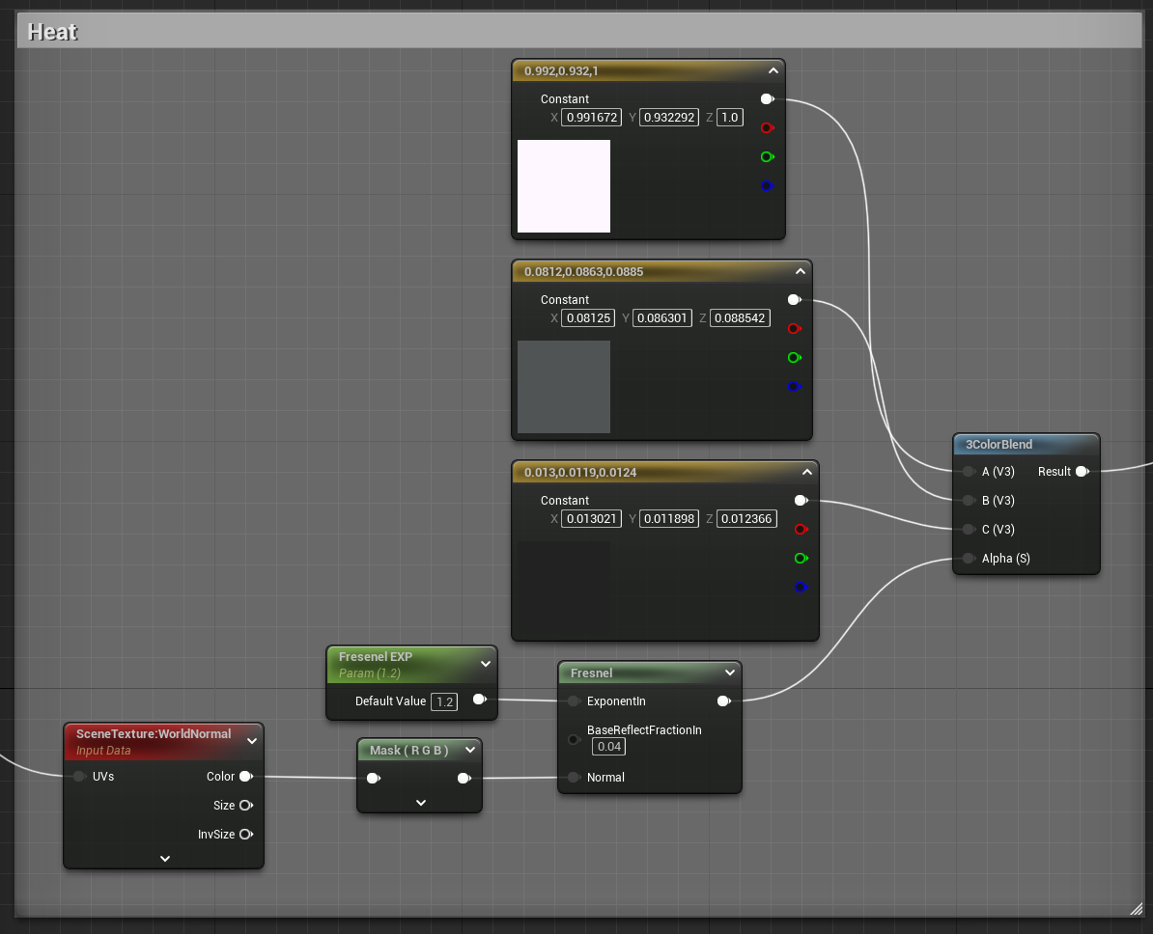This screenshot has width=1153, height=934.
Task: Edit Fresenel EXP Default Value 1.2 field
Action: click(444, 701)
